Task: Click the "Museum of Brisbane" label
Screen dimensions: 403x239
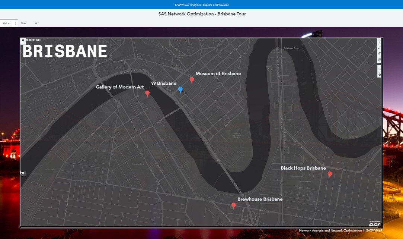Action: click(x=218, y=74)
